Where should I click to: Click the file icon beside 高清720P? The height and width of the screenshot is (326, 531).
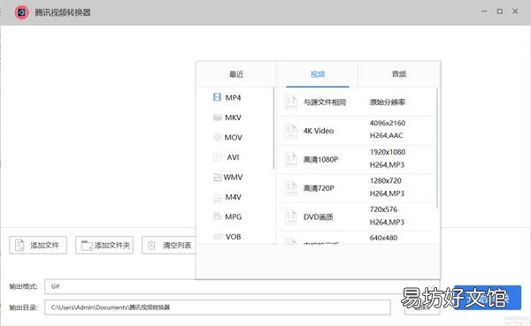point(291,188)
